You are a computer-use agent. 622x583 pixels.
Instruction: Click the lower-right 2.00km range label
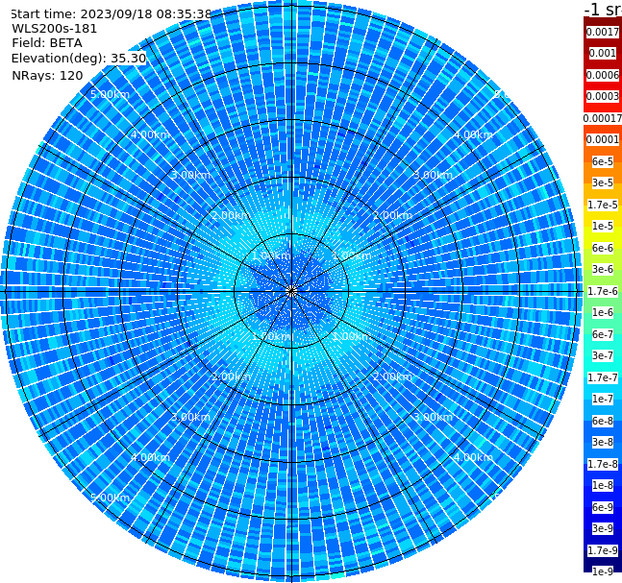pyautogui.click(x=392, y=377)
